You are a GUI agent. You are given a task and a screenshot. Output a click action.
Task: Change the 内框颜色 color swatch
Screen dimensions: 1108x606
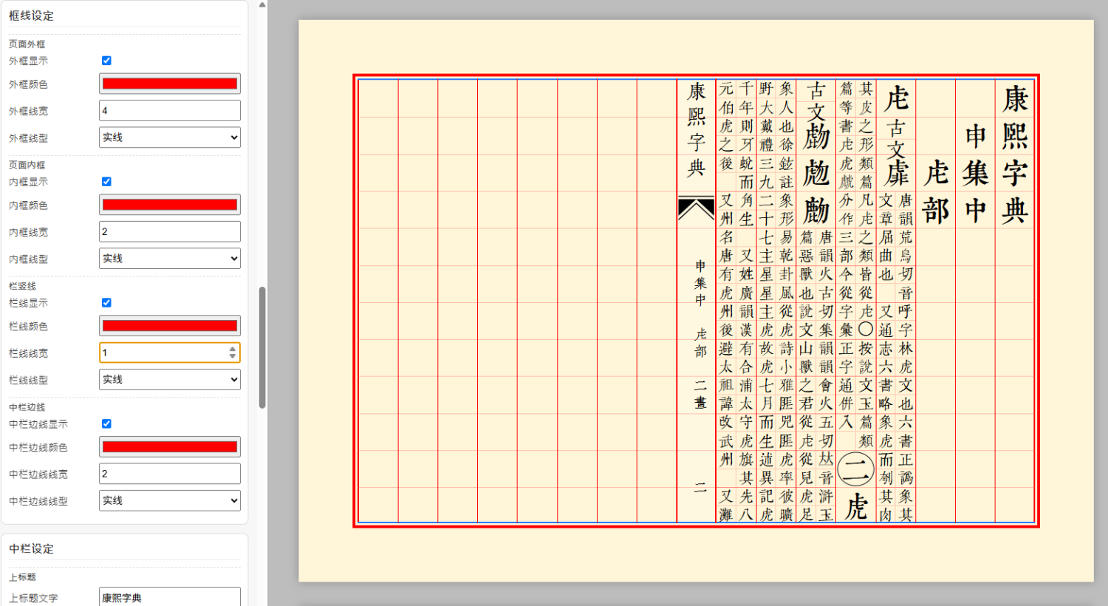coord(170,205)
